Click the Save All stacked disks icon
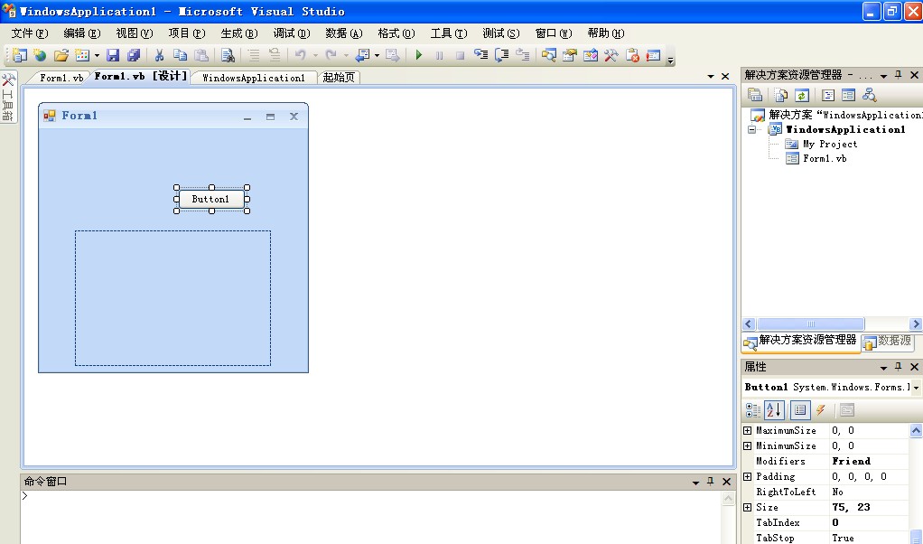 coord(134,55)
